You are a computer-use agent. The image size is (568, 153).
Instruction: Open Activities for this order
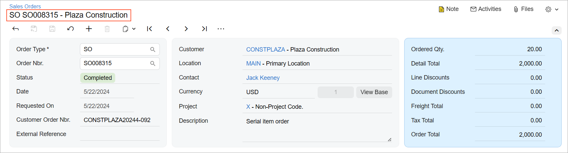click(485, 9)
